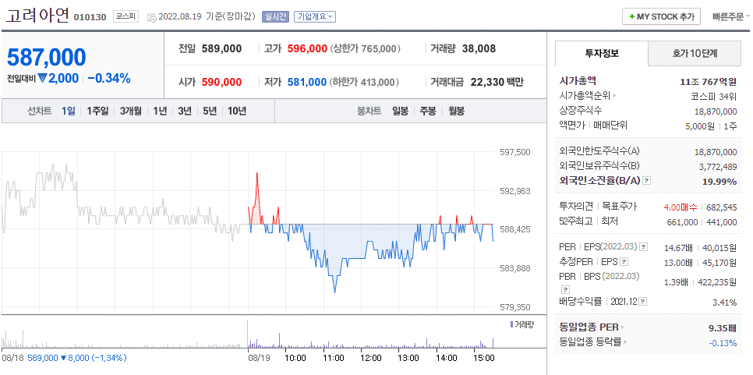The height and width of the screenshot is (375, 753).
Task: Open the 시가총액순위 link
Action: tap(585, 96)
